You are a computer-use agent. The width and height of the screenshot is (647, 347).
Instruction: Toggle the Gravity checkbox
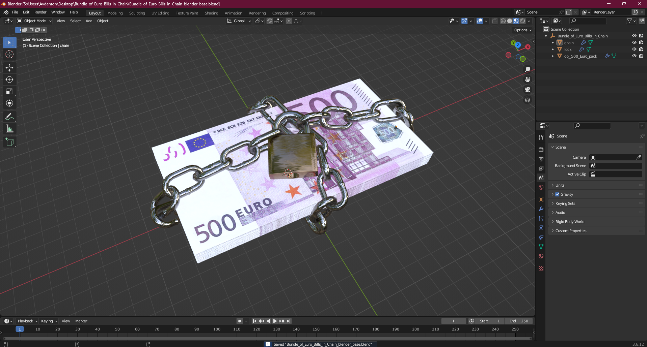point(557,194)
